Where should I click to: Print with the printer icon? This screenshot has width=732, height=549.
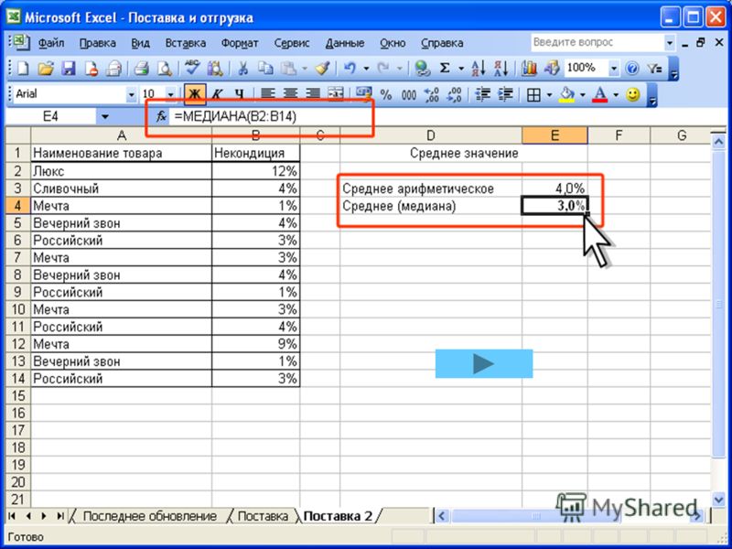[x=141, y=69]
